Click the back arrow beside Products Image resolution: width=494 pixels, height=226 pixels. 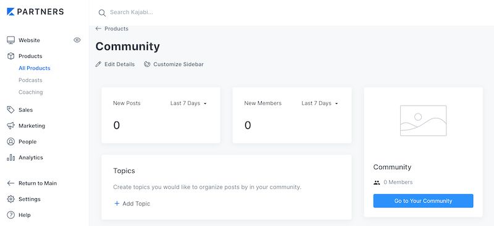(x=98, y=28)
